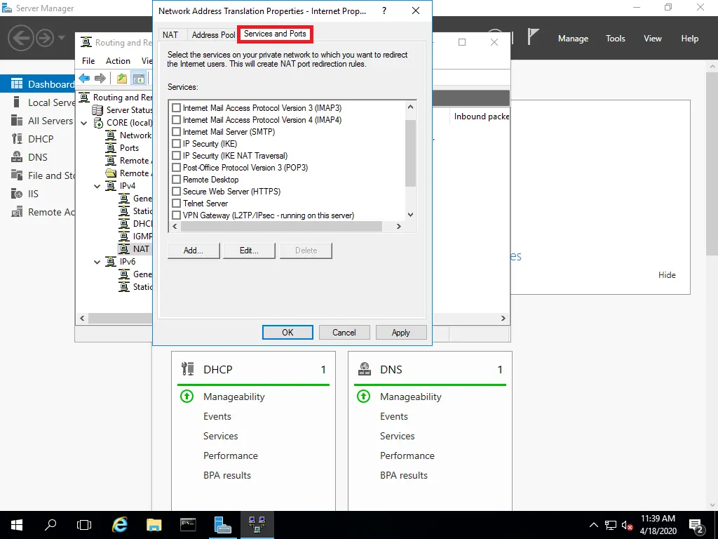Select the Ports node in the tree
The height and width of the screenshot is (539, 718).
pos(129,148)
